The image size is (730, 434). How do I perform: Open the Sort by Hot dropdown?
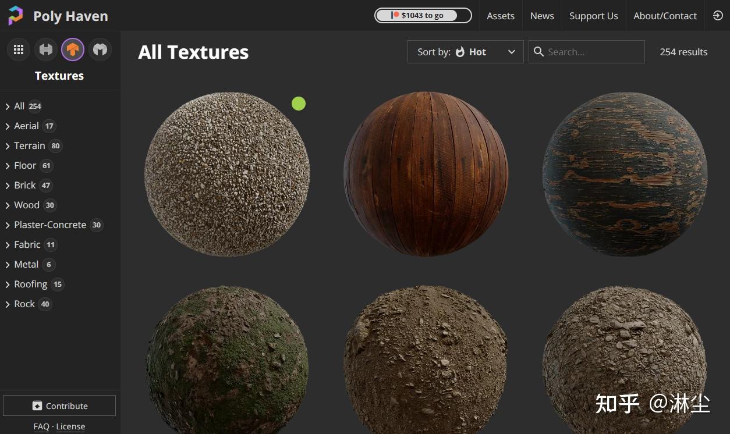(x=466, y=52)
